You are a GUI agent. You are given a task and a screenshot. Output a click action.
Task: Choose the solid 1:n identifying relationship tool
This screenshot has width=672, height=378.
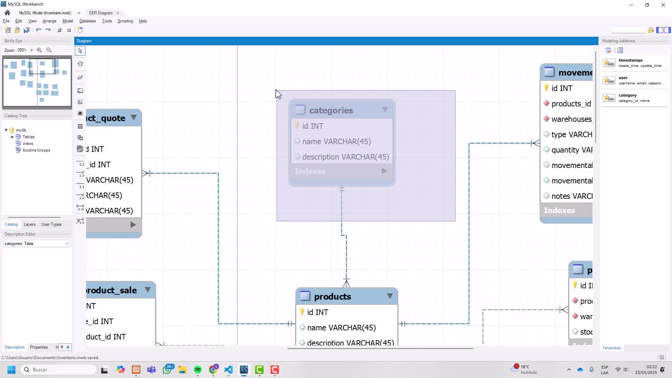[80, 196]
